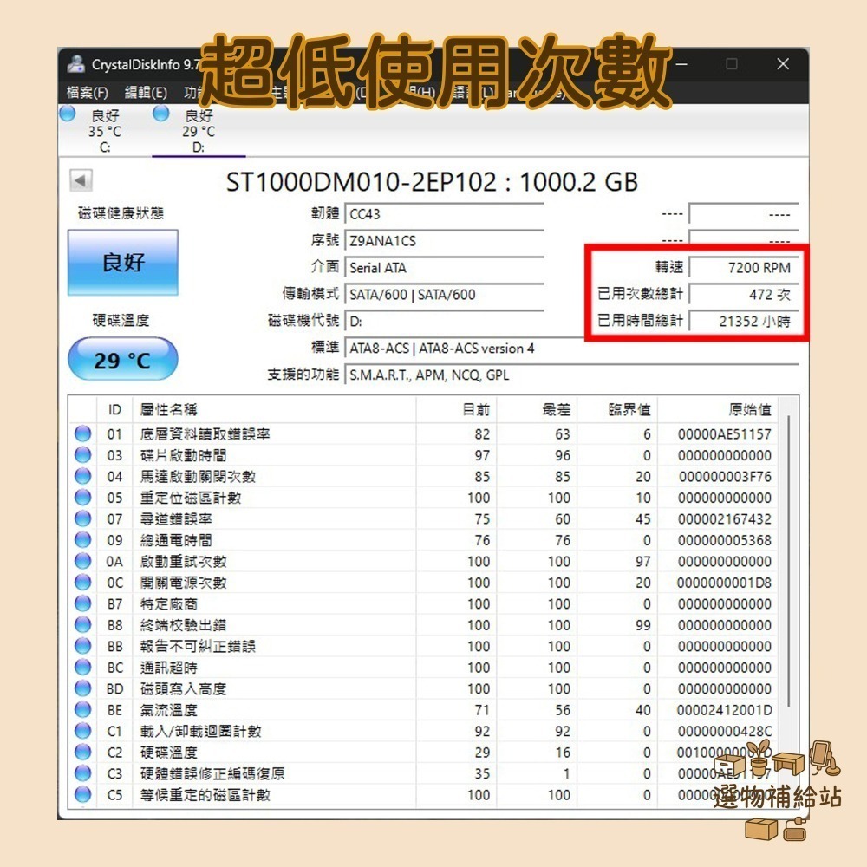The height and width of the screenshot is (867, 867).
Task: Select the 啟動重試次數 row
Action: coord(424,561)
